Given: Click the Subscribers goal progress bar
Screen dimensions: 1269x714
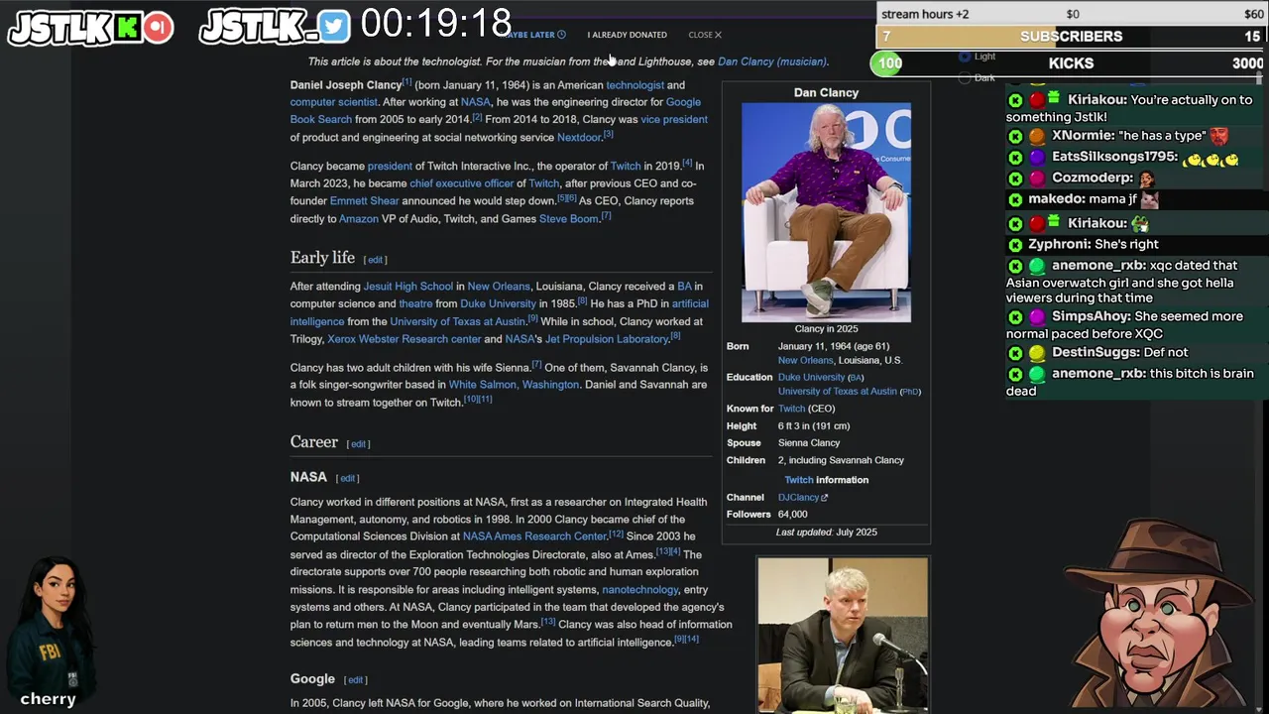Looking at the screenshot, I should click(x=1071, y=37).
